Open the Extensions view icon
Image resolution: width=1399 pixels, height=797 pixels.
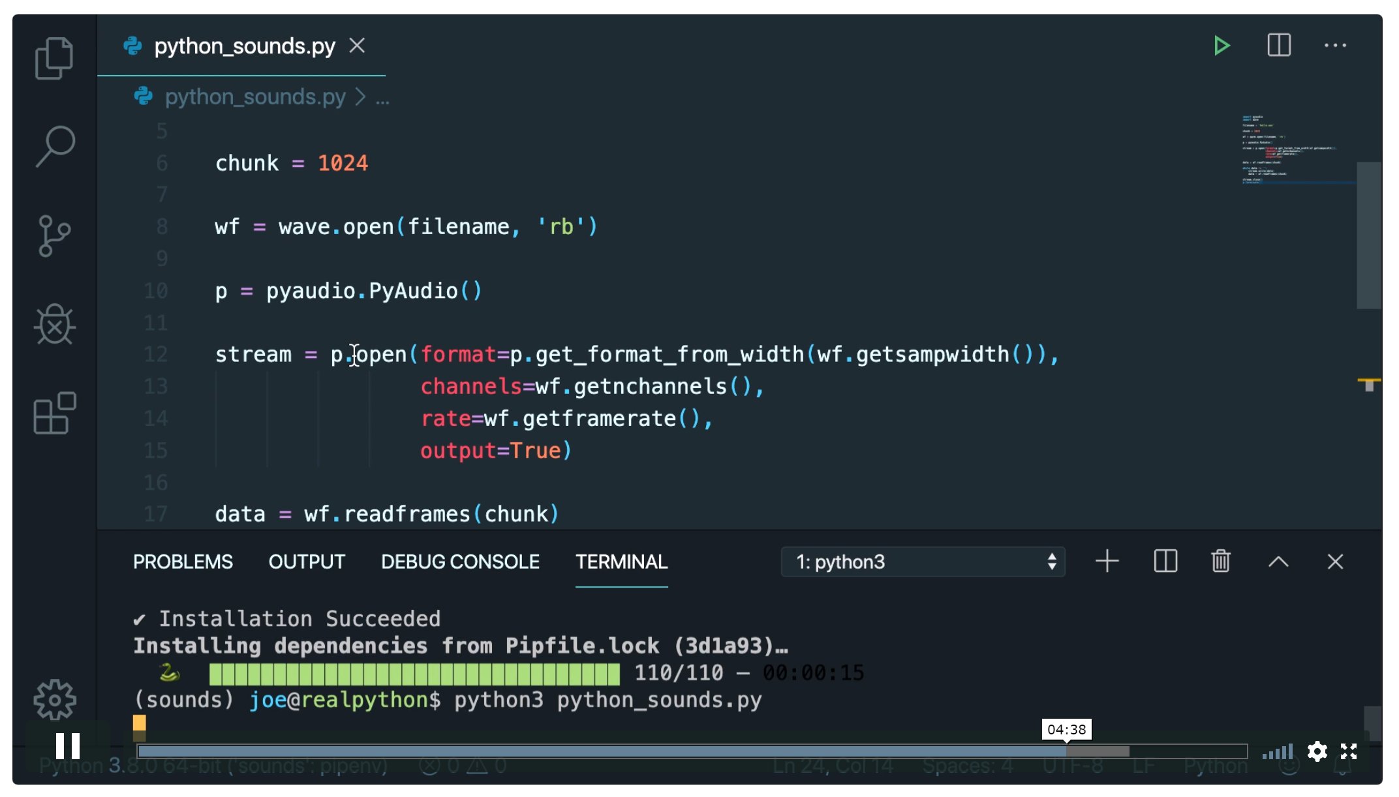click(54, 413)
